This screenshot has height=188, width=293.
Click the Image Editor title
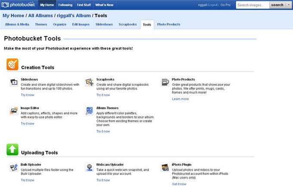pyautogui.click(x=30, y=108)
